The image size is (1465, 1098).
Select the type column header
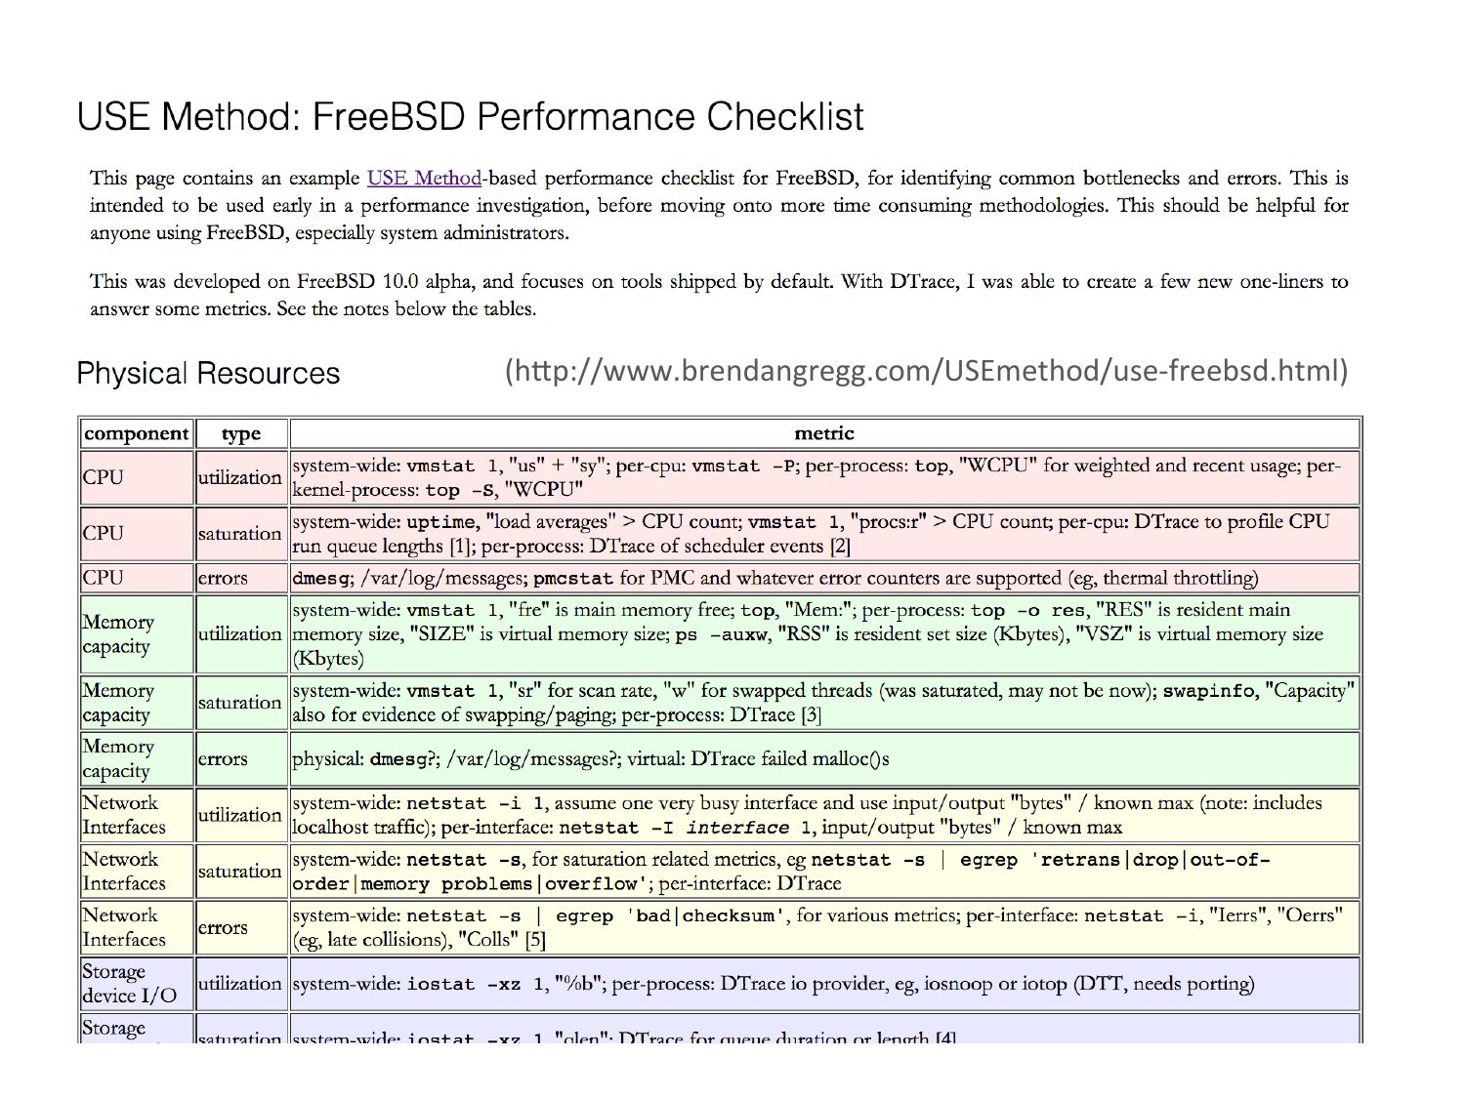(240, 433)
